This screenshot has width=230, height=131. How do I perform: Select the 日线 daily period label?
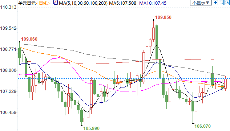pyautogui.click(x=43, y=3)
